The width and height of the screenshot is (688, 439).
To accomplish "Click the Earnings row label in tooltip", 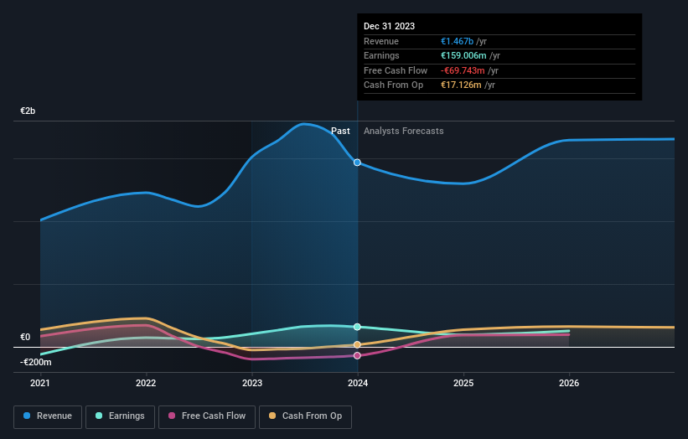I will tap(382, 55).
